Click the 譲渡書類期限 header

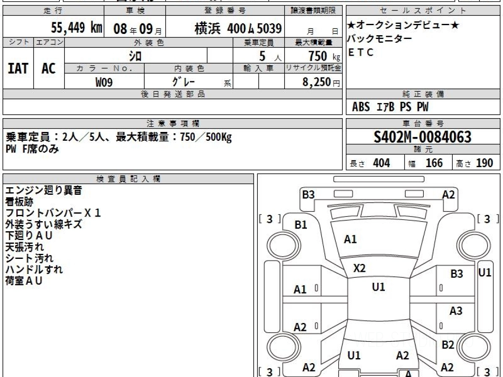click(314, 11)
